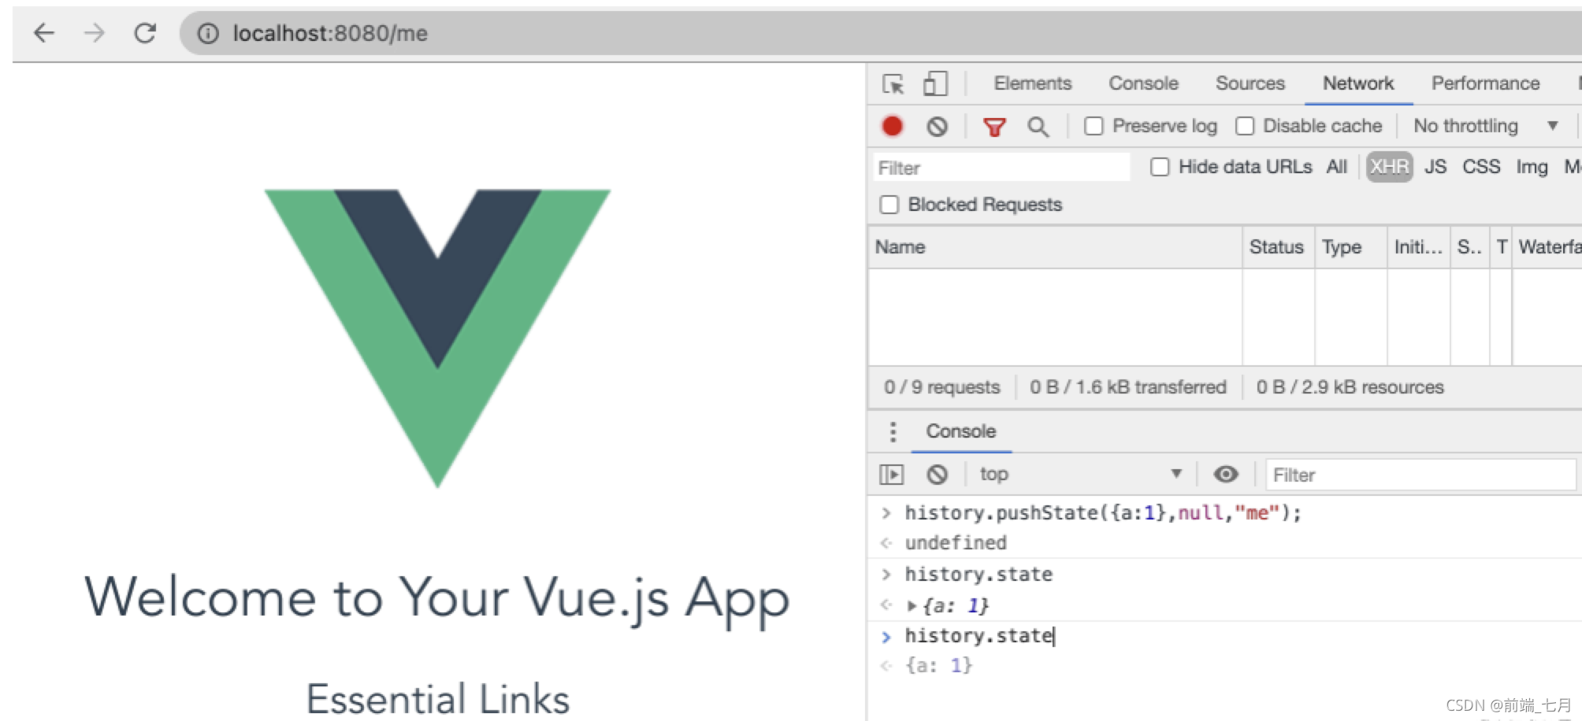Screen dimensions: 1582x721
Task: Click the address bar URL localhost:8080/me
Action: pos(330,33)
